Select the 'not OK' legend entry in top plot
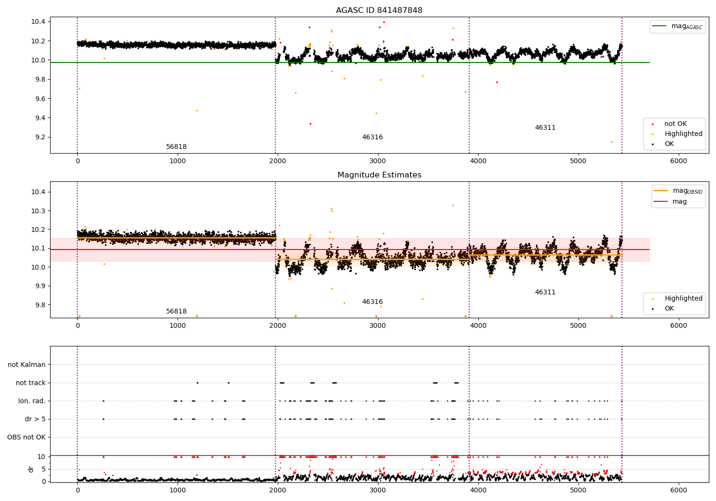This screenshot has width=716, height=501. (675, 124)
